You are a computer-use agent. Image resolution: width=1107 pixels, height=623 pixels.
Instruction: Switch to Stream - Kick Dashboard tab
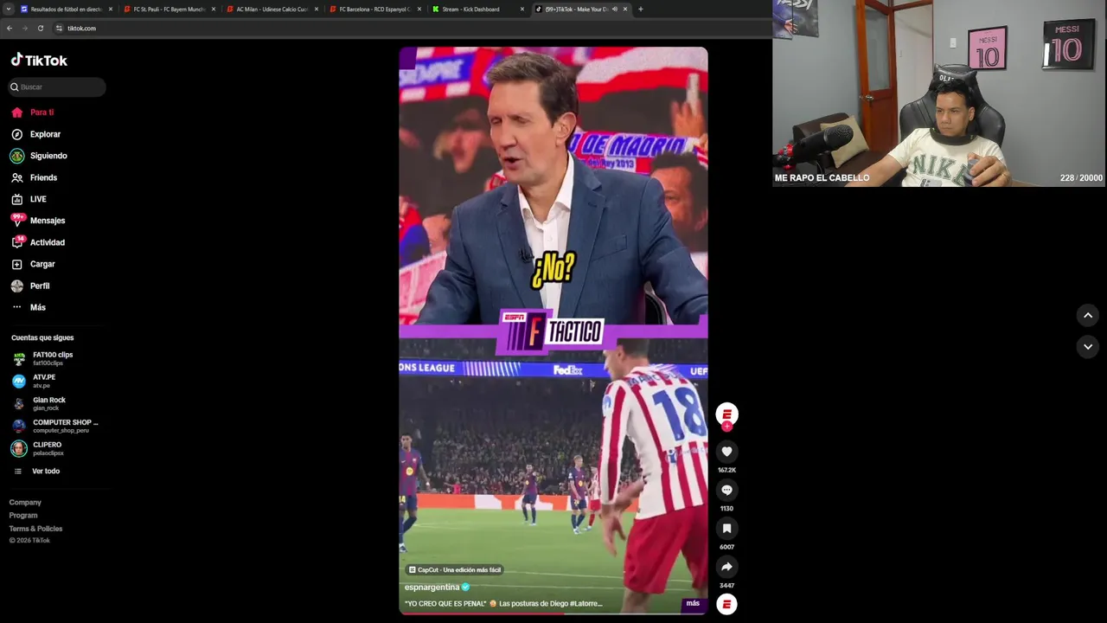tap(477, 10)
